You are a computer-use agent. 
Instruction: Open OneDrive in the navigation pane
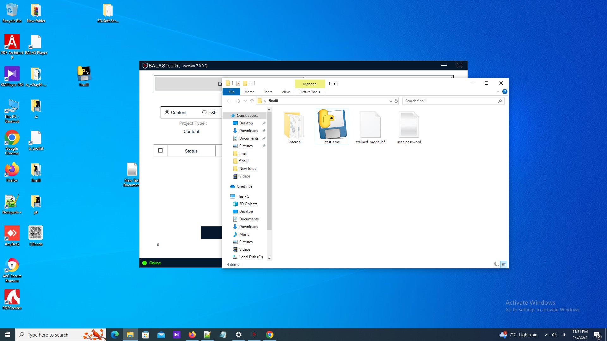pos(244,186)
